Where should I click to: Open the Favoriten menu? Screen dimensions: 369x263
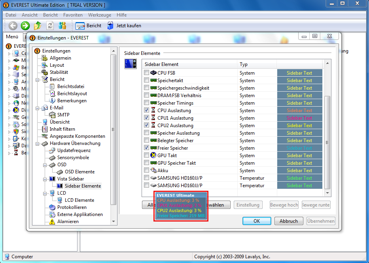73,15
